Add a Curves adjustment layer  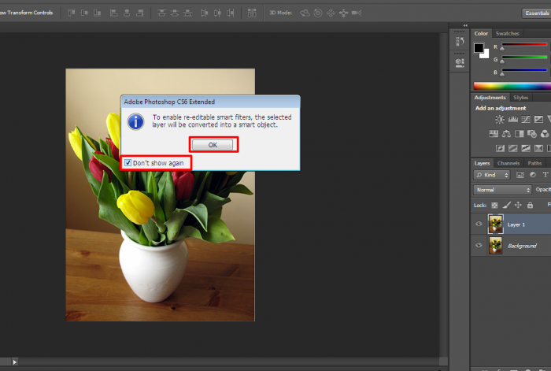pos(527,120)
